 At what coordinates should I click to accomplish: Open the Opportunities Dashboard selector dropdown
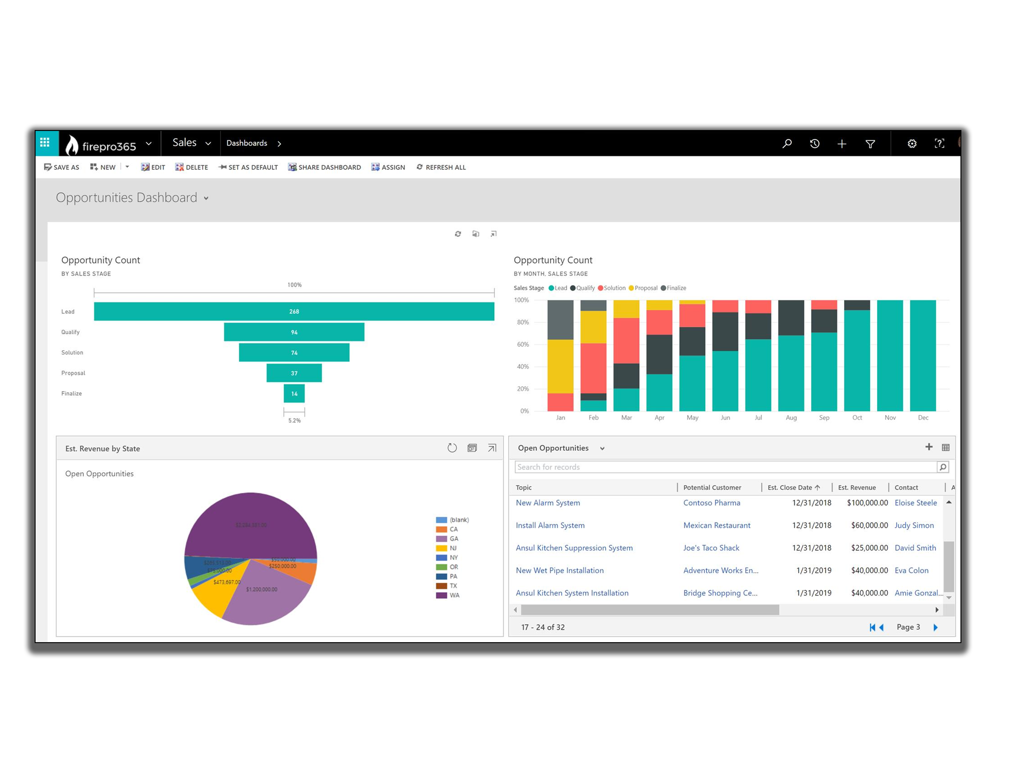(x=206, y=198)
